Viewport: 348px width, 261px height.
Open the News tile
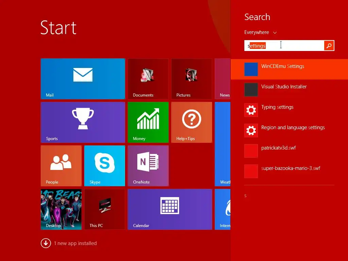tap(223, 79)
